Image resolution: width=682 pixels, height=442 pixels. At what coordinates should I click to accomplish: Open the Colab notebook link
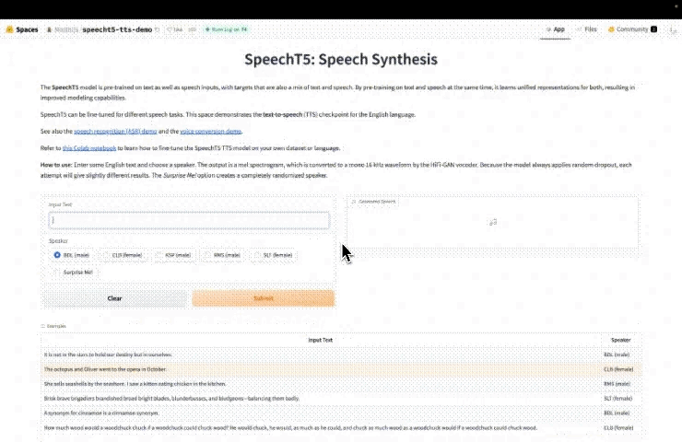89,148
